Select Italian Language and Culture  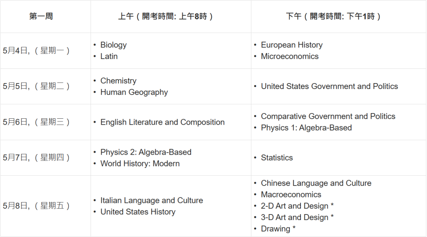pos(151,201)
